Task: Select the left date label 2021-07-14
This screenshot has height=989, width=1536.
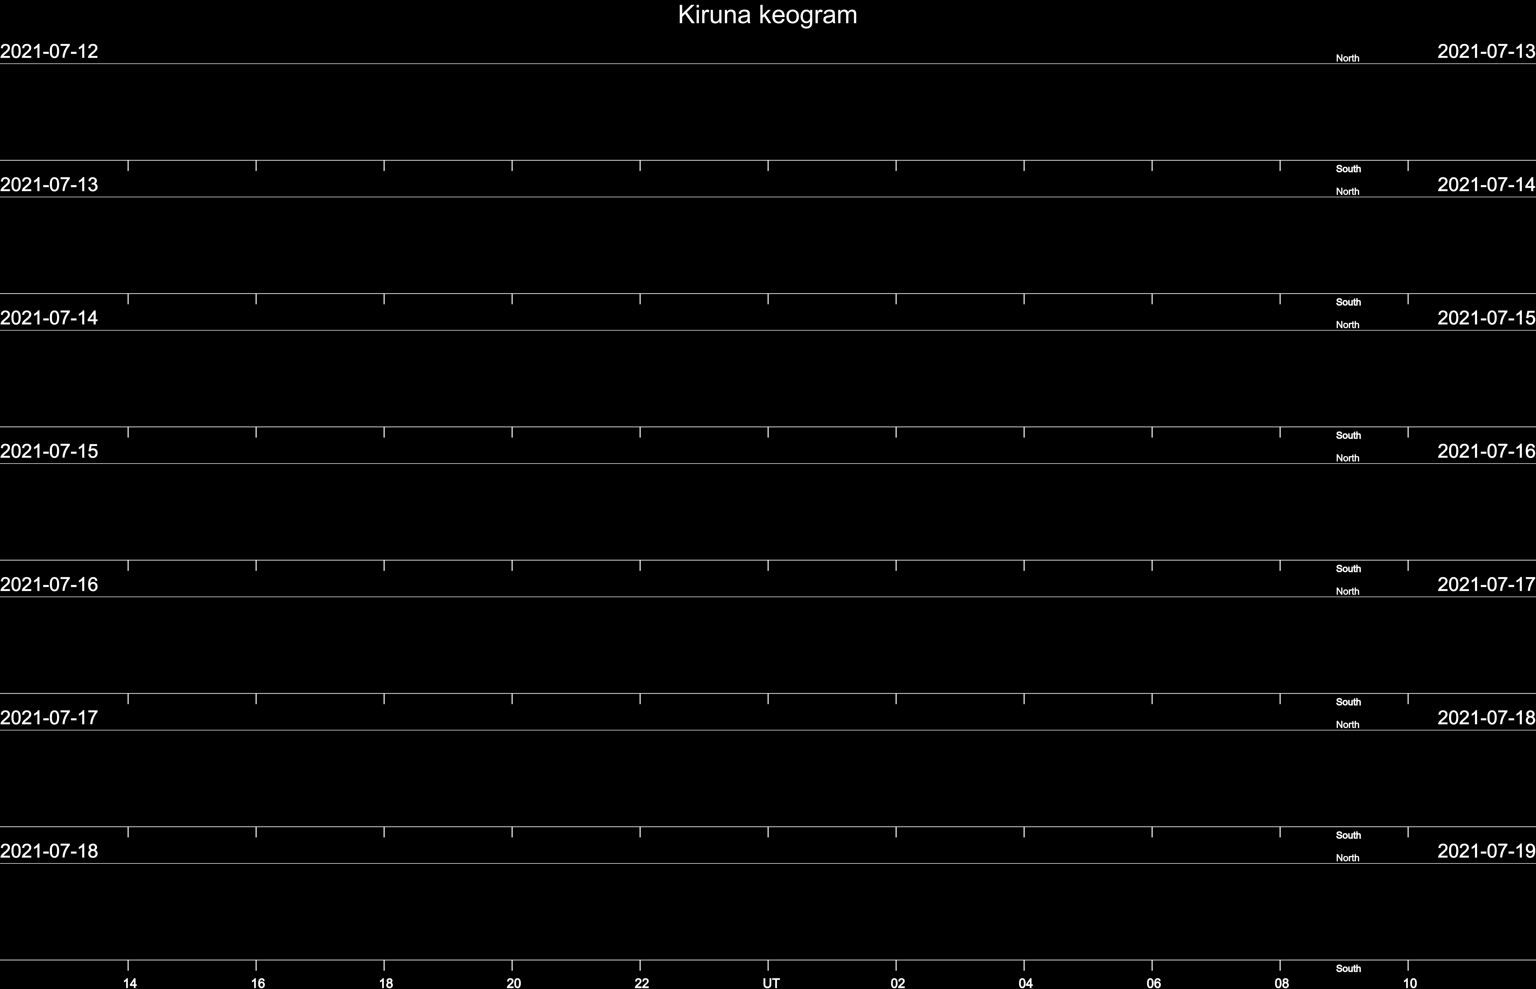Action: pos(49,318)
